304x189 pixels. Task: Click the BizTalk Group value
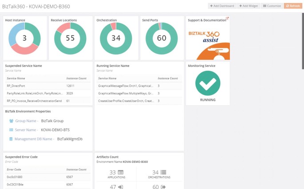[x=52, y=121]
